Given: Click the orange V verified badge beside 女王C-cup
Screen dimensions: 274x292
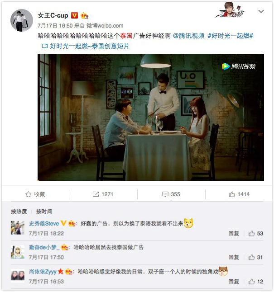Looking at the screenshot, I should pyautogui.click(x=74, y=15).
